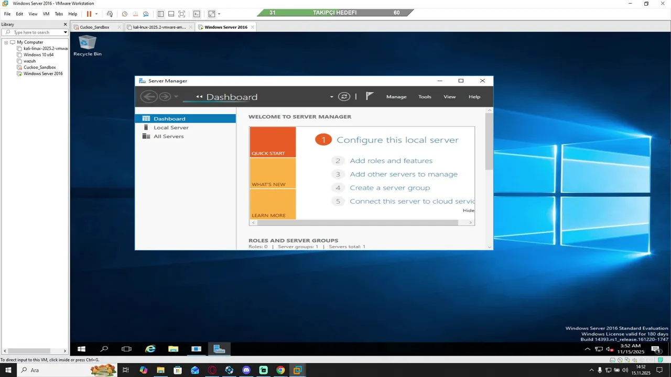Open the guest taskbar search icon
Viewport: 671px width, 377px height.
coord(104,349)
